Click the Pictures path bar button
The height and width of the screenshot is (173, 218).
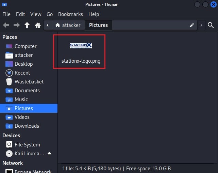click(98, 25)
